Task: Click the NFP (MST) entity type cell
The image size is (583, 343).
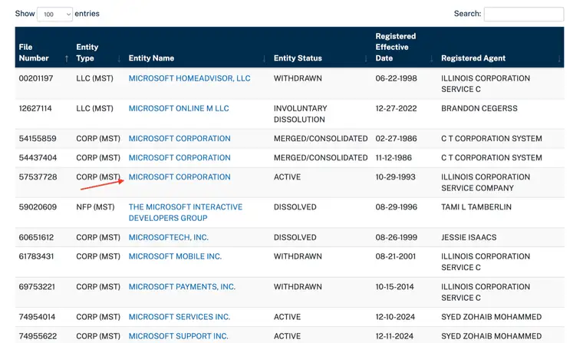Action: point(95,207)
